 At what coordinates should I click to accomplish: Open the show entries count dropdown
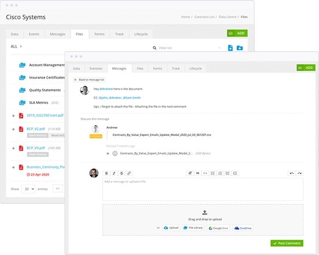[28, 189]
